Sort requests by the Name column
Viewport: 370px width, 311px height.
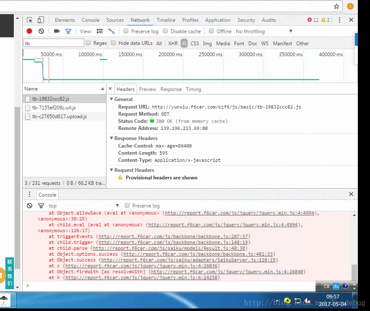pos(64,89)
